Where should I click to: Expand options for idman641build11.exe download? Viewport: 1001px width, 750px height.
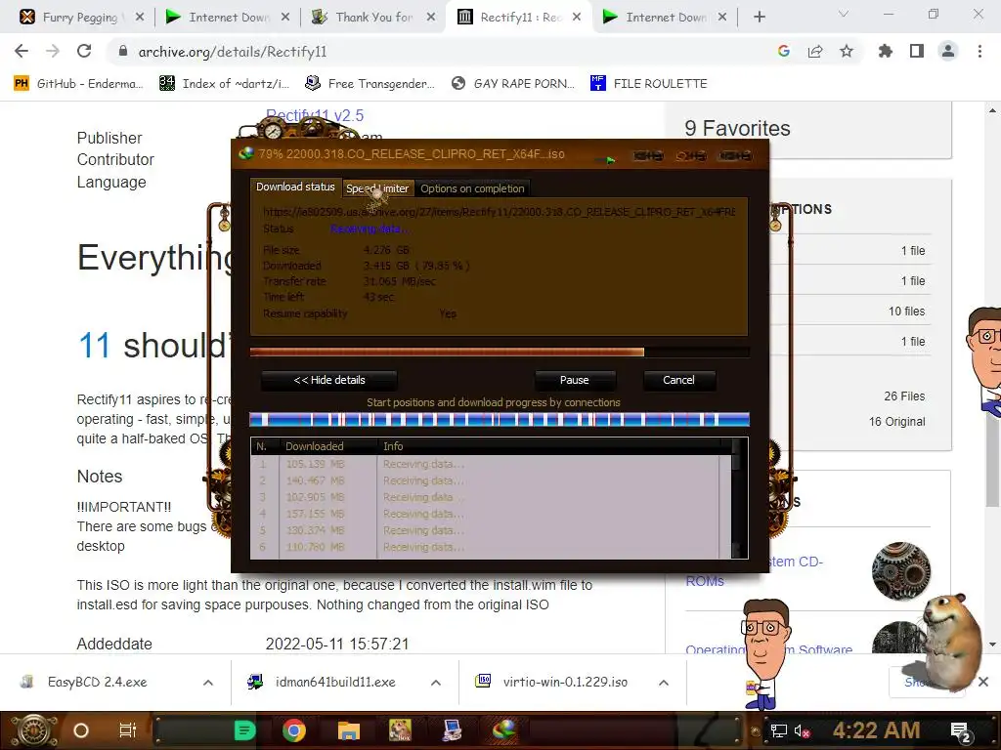pos(436,683)
